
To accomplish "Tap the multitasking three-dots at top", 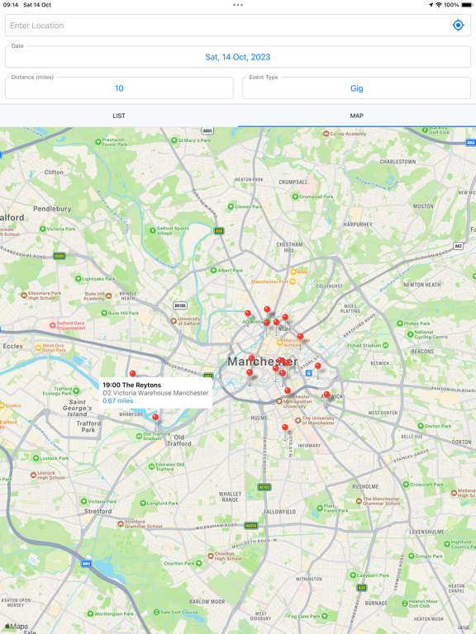I will click(238, 5).
